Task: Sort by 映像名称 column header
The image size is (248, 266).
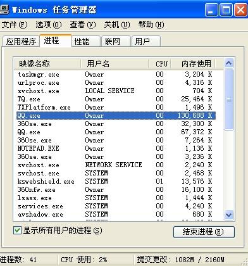Action: 47,64
